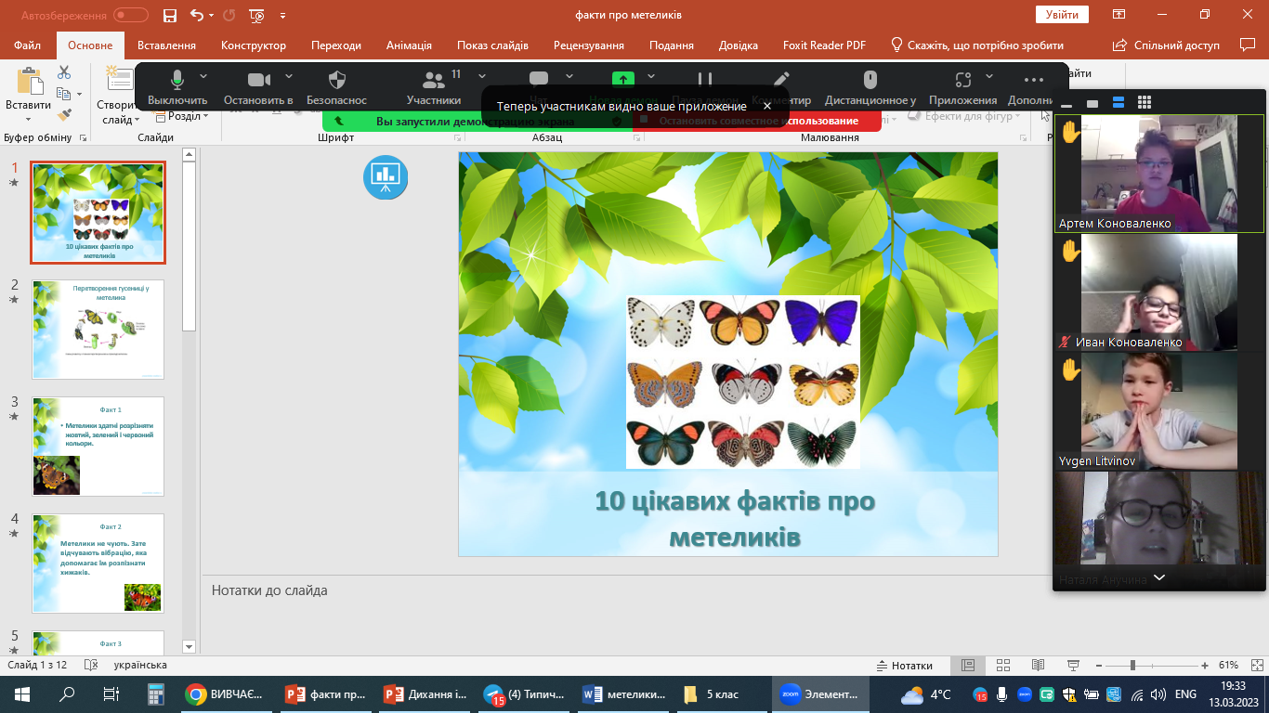
Task: Activate the Format Painter brush
Action: point(64,115)
